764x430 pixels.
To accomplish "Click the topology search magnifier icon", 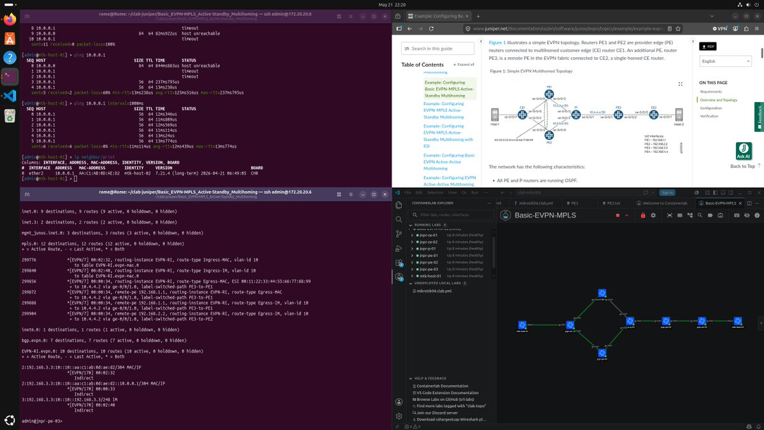I will coord(700,215).
